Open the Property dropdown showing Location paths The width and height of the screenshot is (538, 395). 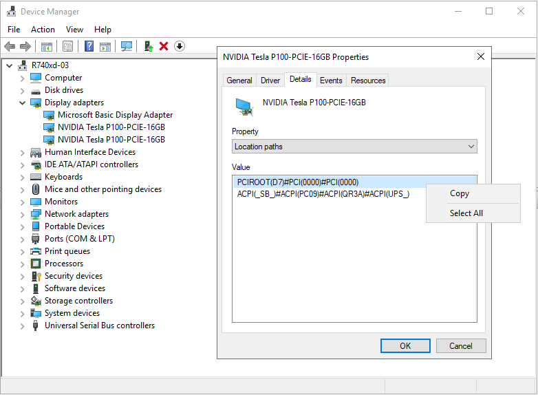point(354,147)
